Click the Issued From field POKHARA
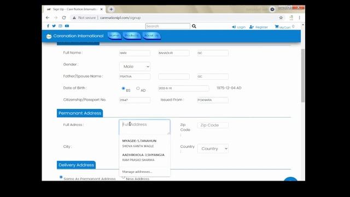This screenshot has height=197, width=350. point(213,100)
